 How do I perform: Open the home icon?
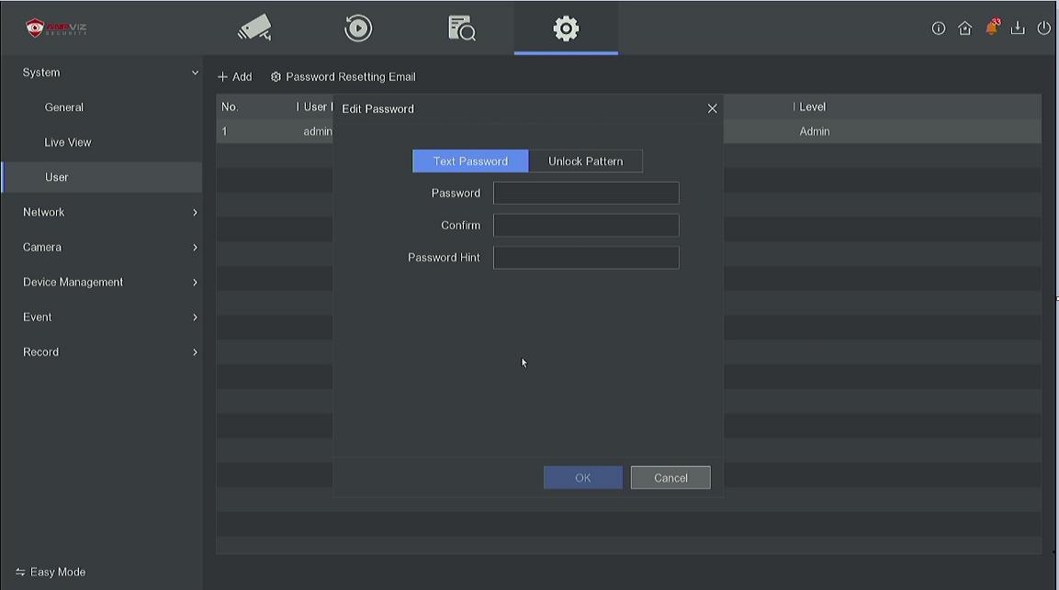[964, 28]
